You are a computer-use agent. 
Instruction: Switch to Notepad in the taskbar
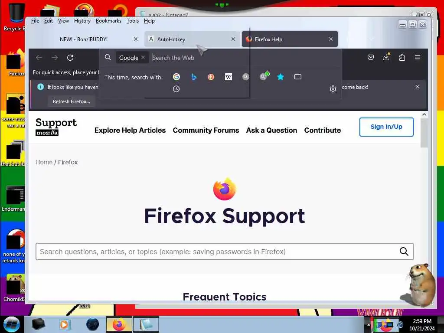click(x=146, y=324)
